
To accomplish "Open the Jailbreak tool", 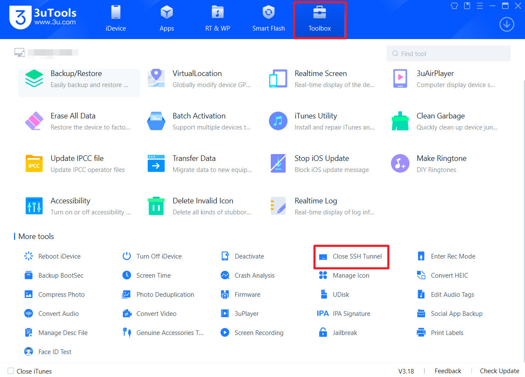I will coord(338,333).
